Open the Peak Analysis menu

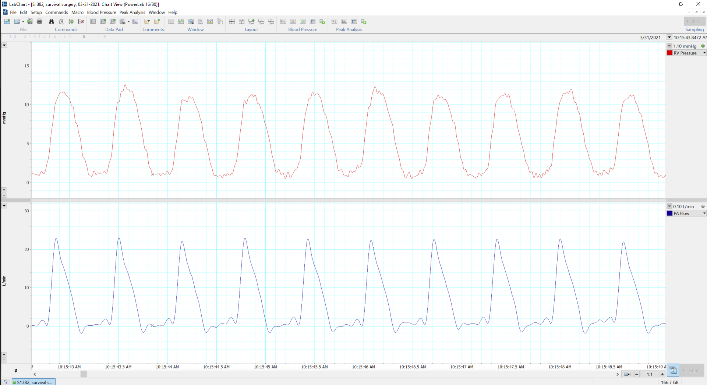tap(132, 12)
